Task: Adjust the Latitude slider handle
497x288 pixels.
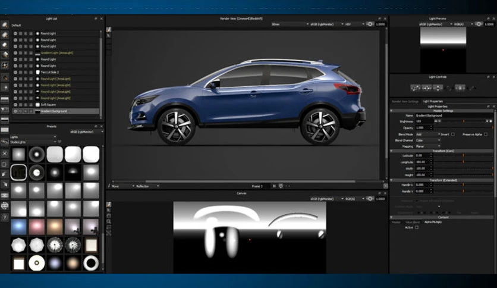Action: [463, 156]
